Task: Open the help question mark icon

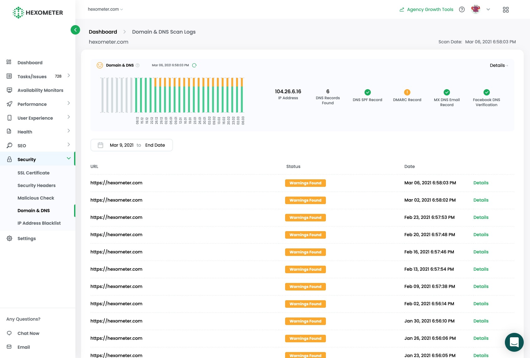Action: coord(462,9)
